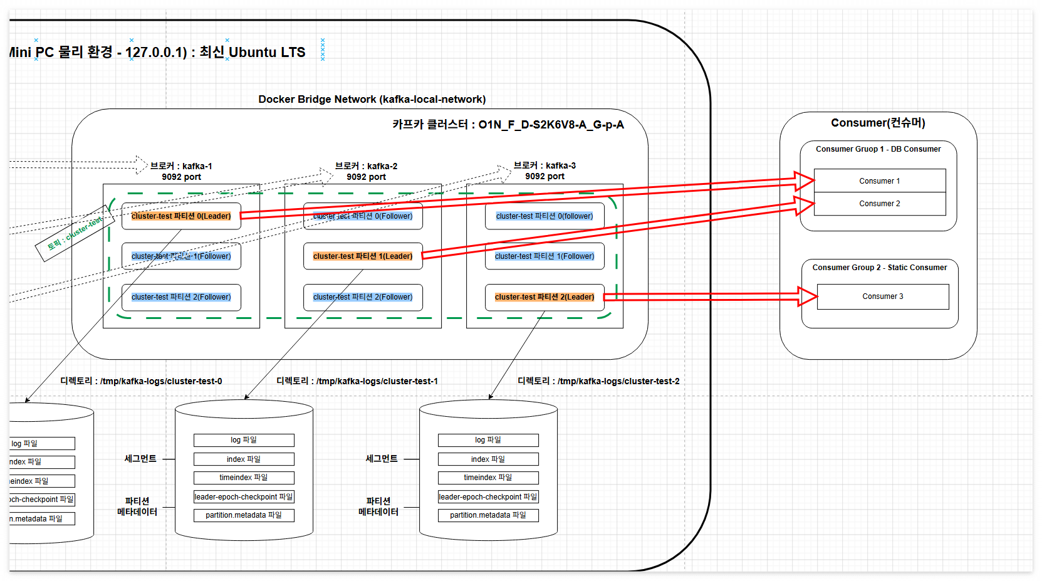Select partition.metadata 파일 in cluster-test-2 cylinder
Screen dimensions: 1042x581
[x=488, y=515]
